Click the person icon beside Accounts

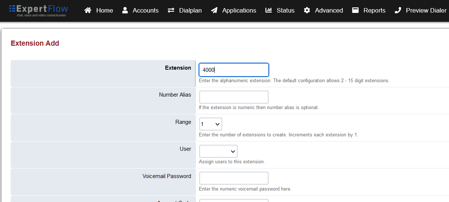pyautogui.click(x=125, y=10)
